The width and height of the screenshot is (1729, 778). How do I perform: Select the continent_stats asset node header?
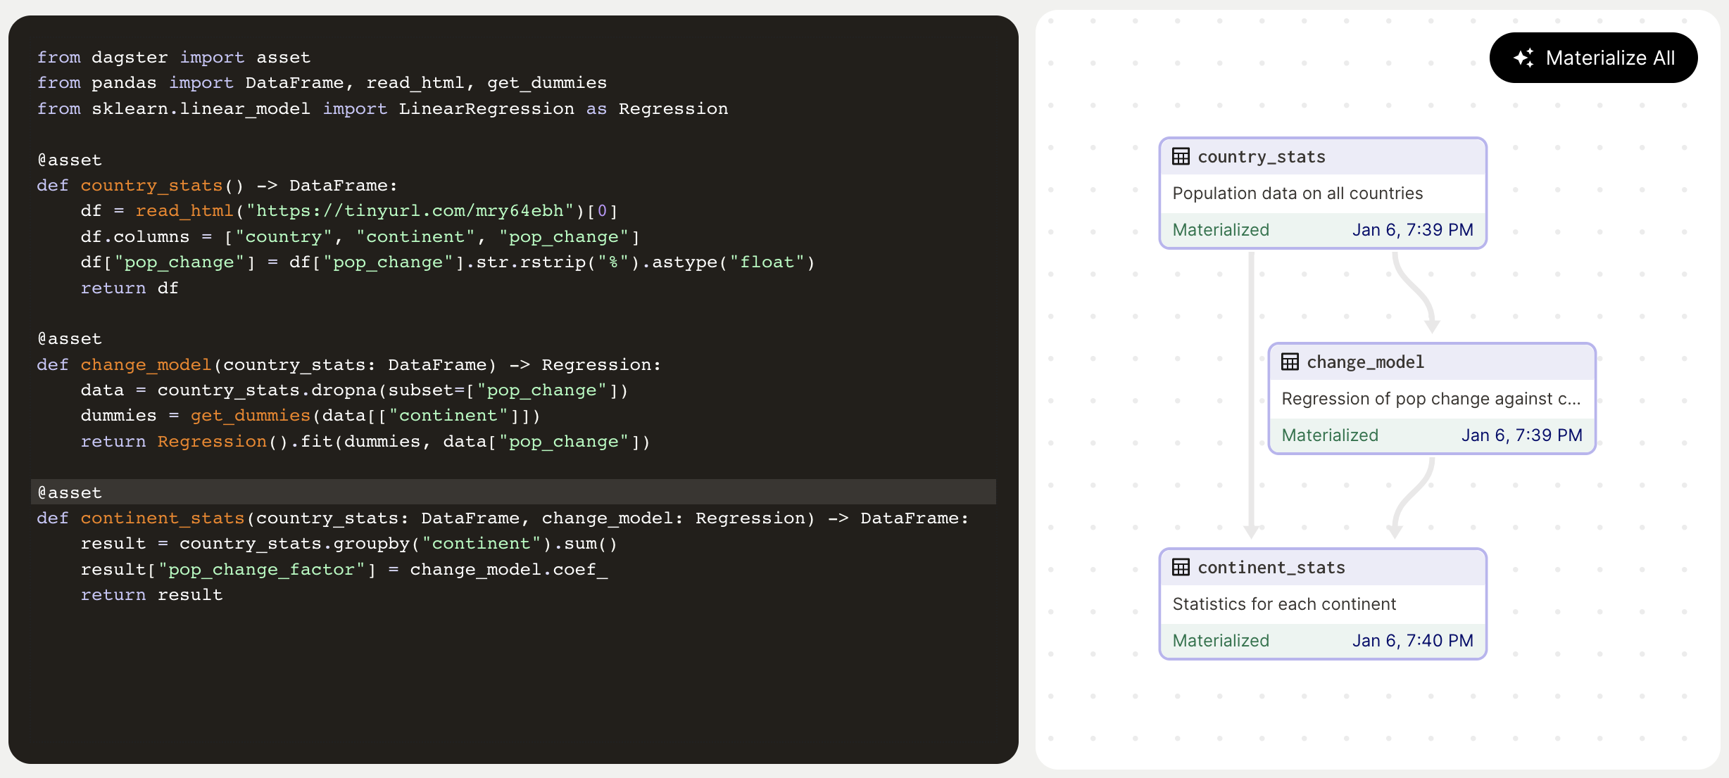[x=1271, y=567]
